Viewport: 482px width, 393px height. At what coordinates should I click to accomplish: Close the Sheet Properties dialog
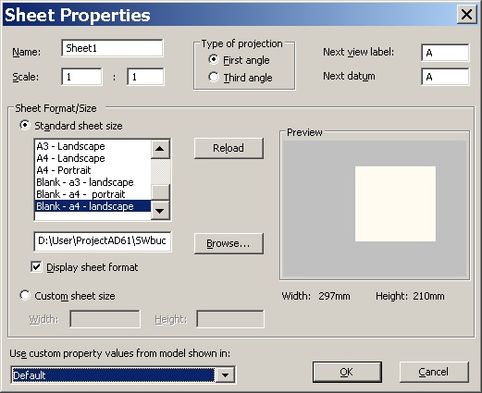466,14
